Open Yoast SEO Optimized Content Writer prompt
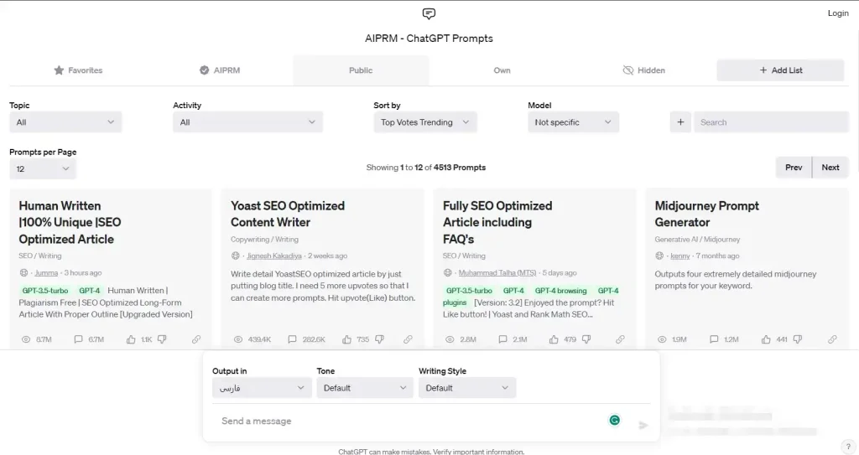Screen dimensions: 859x455 288,214
